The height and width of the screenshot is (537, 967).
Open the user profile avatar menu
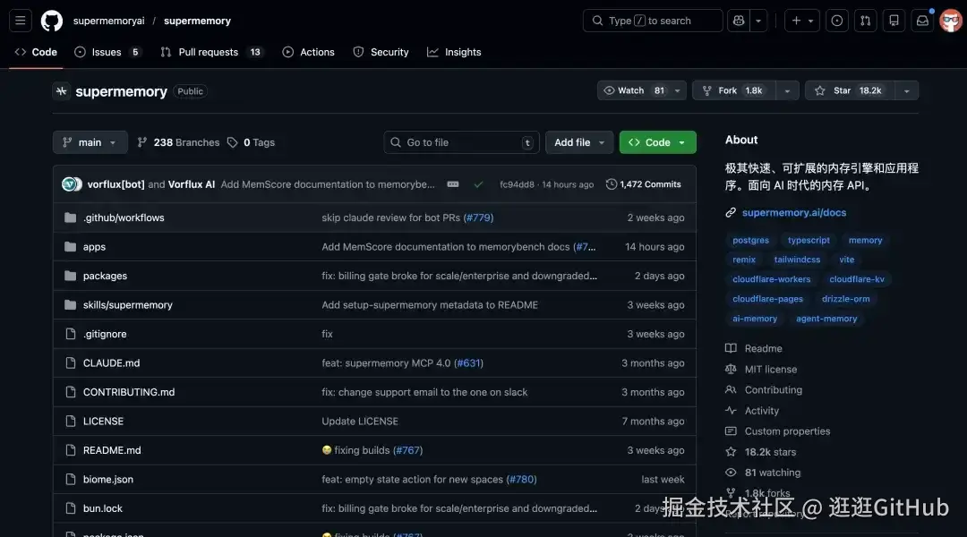(x=950, y=21)
